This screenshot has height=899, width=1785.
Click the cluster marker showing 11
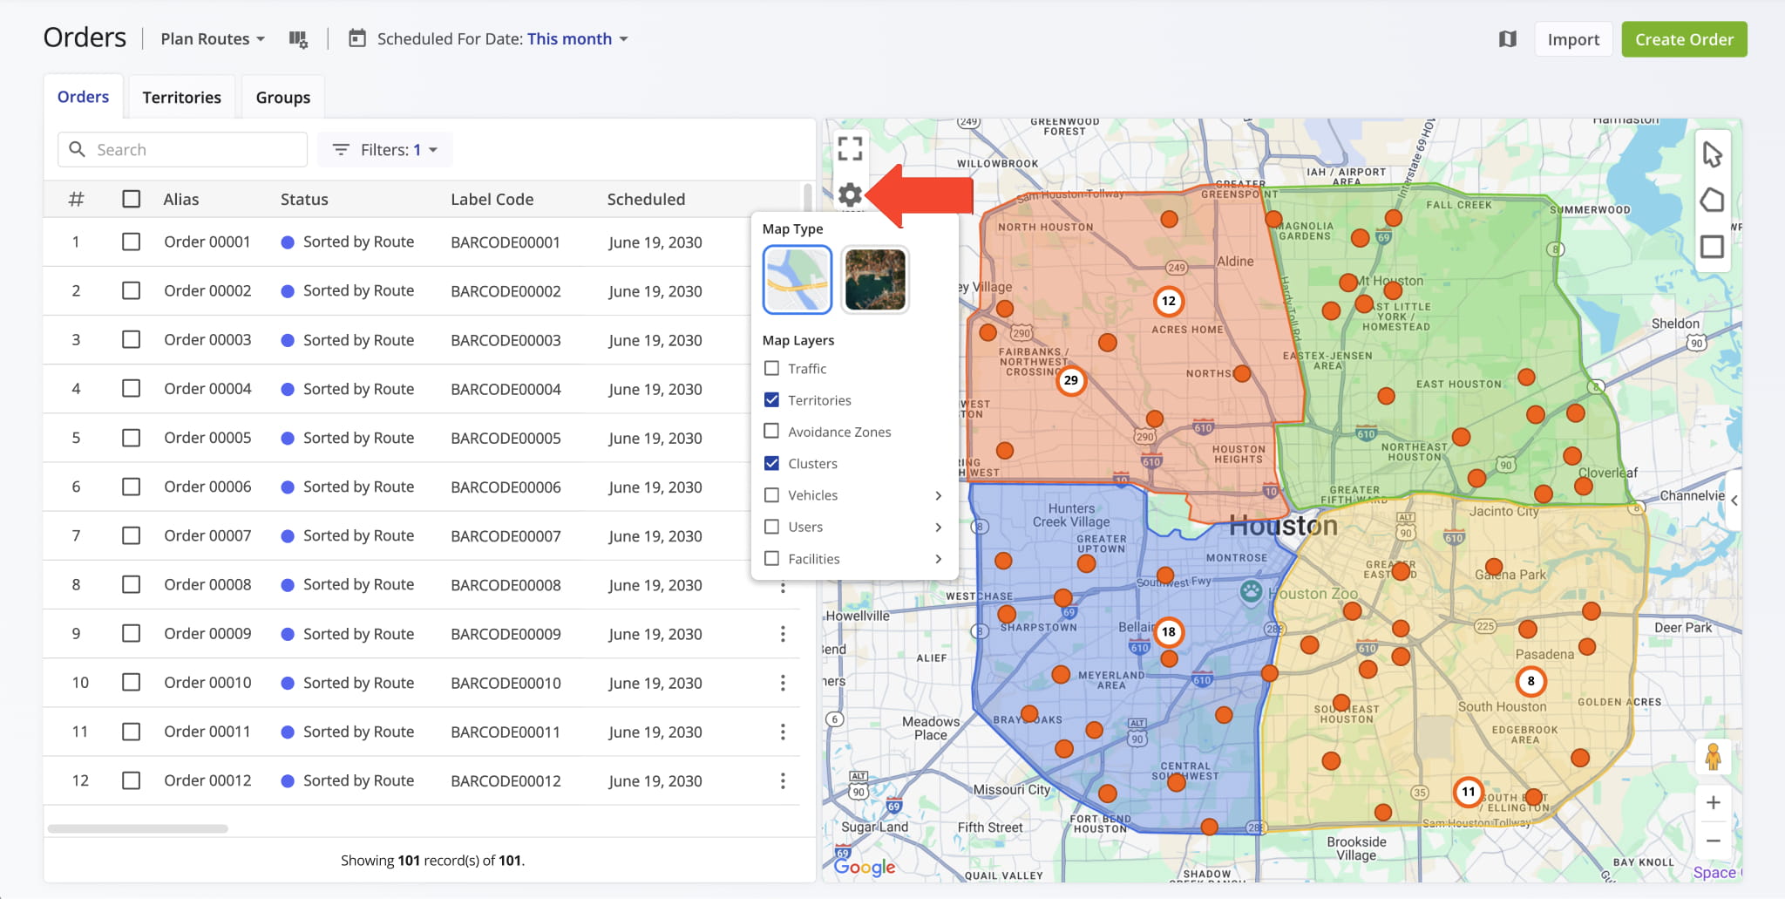[x=1469, y=792]
